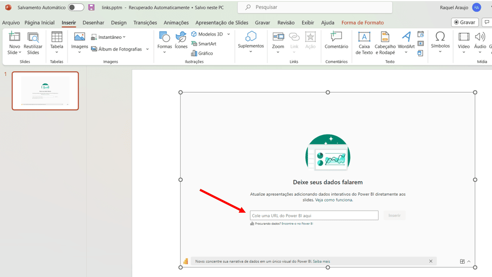Switch to Página Inicial tab

(39, 22)
